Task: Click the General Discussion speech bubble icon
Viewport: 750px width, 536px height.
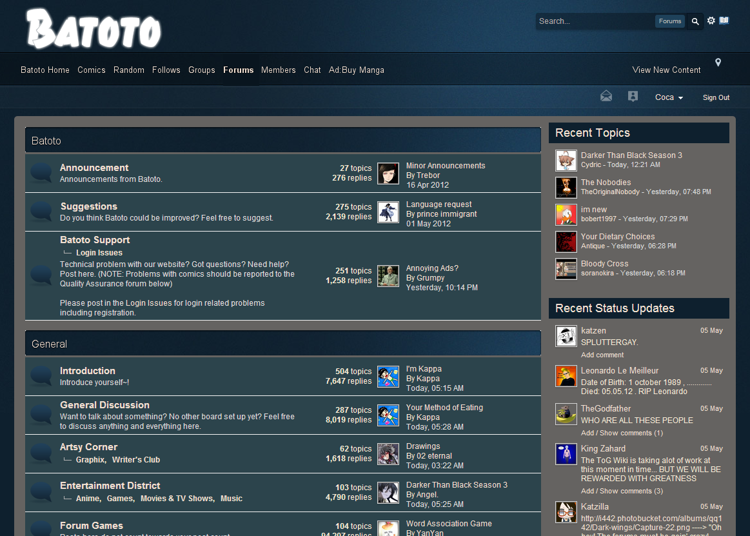Action: click(41, 415)
